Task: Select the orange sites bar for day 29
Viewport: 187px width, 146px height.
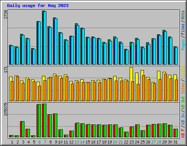Action: (165, 87)
